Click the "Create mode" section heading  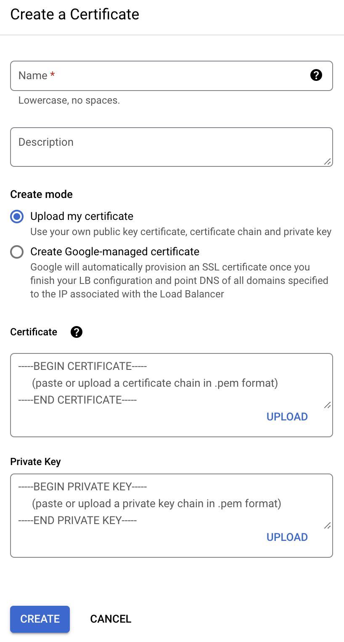[41, 194]
